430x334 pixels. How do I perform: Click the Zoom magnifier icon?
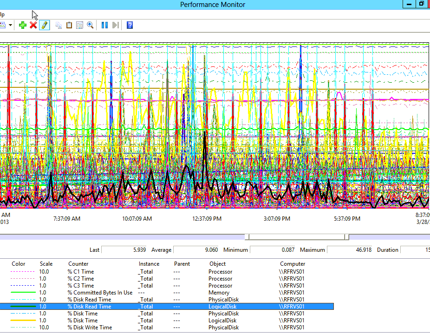click(x=90, y=25)
